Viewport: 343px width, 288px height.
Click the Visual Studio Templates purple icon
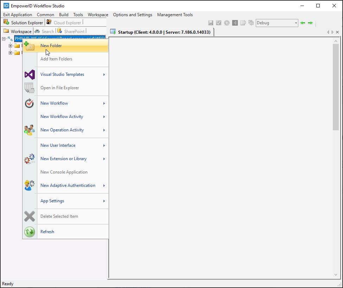[x=30, y=74]
